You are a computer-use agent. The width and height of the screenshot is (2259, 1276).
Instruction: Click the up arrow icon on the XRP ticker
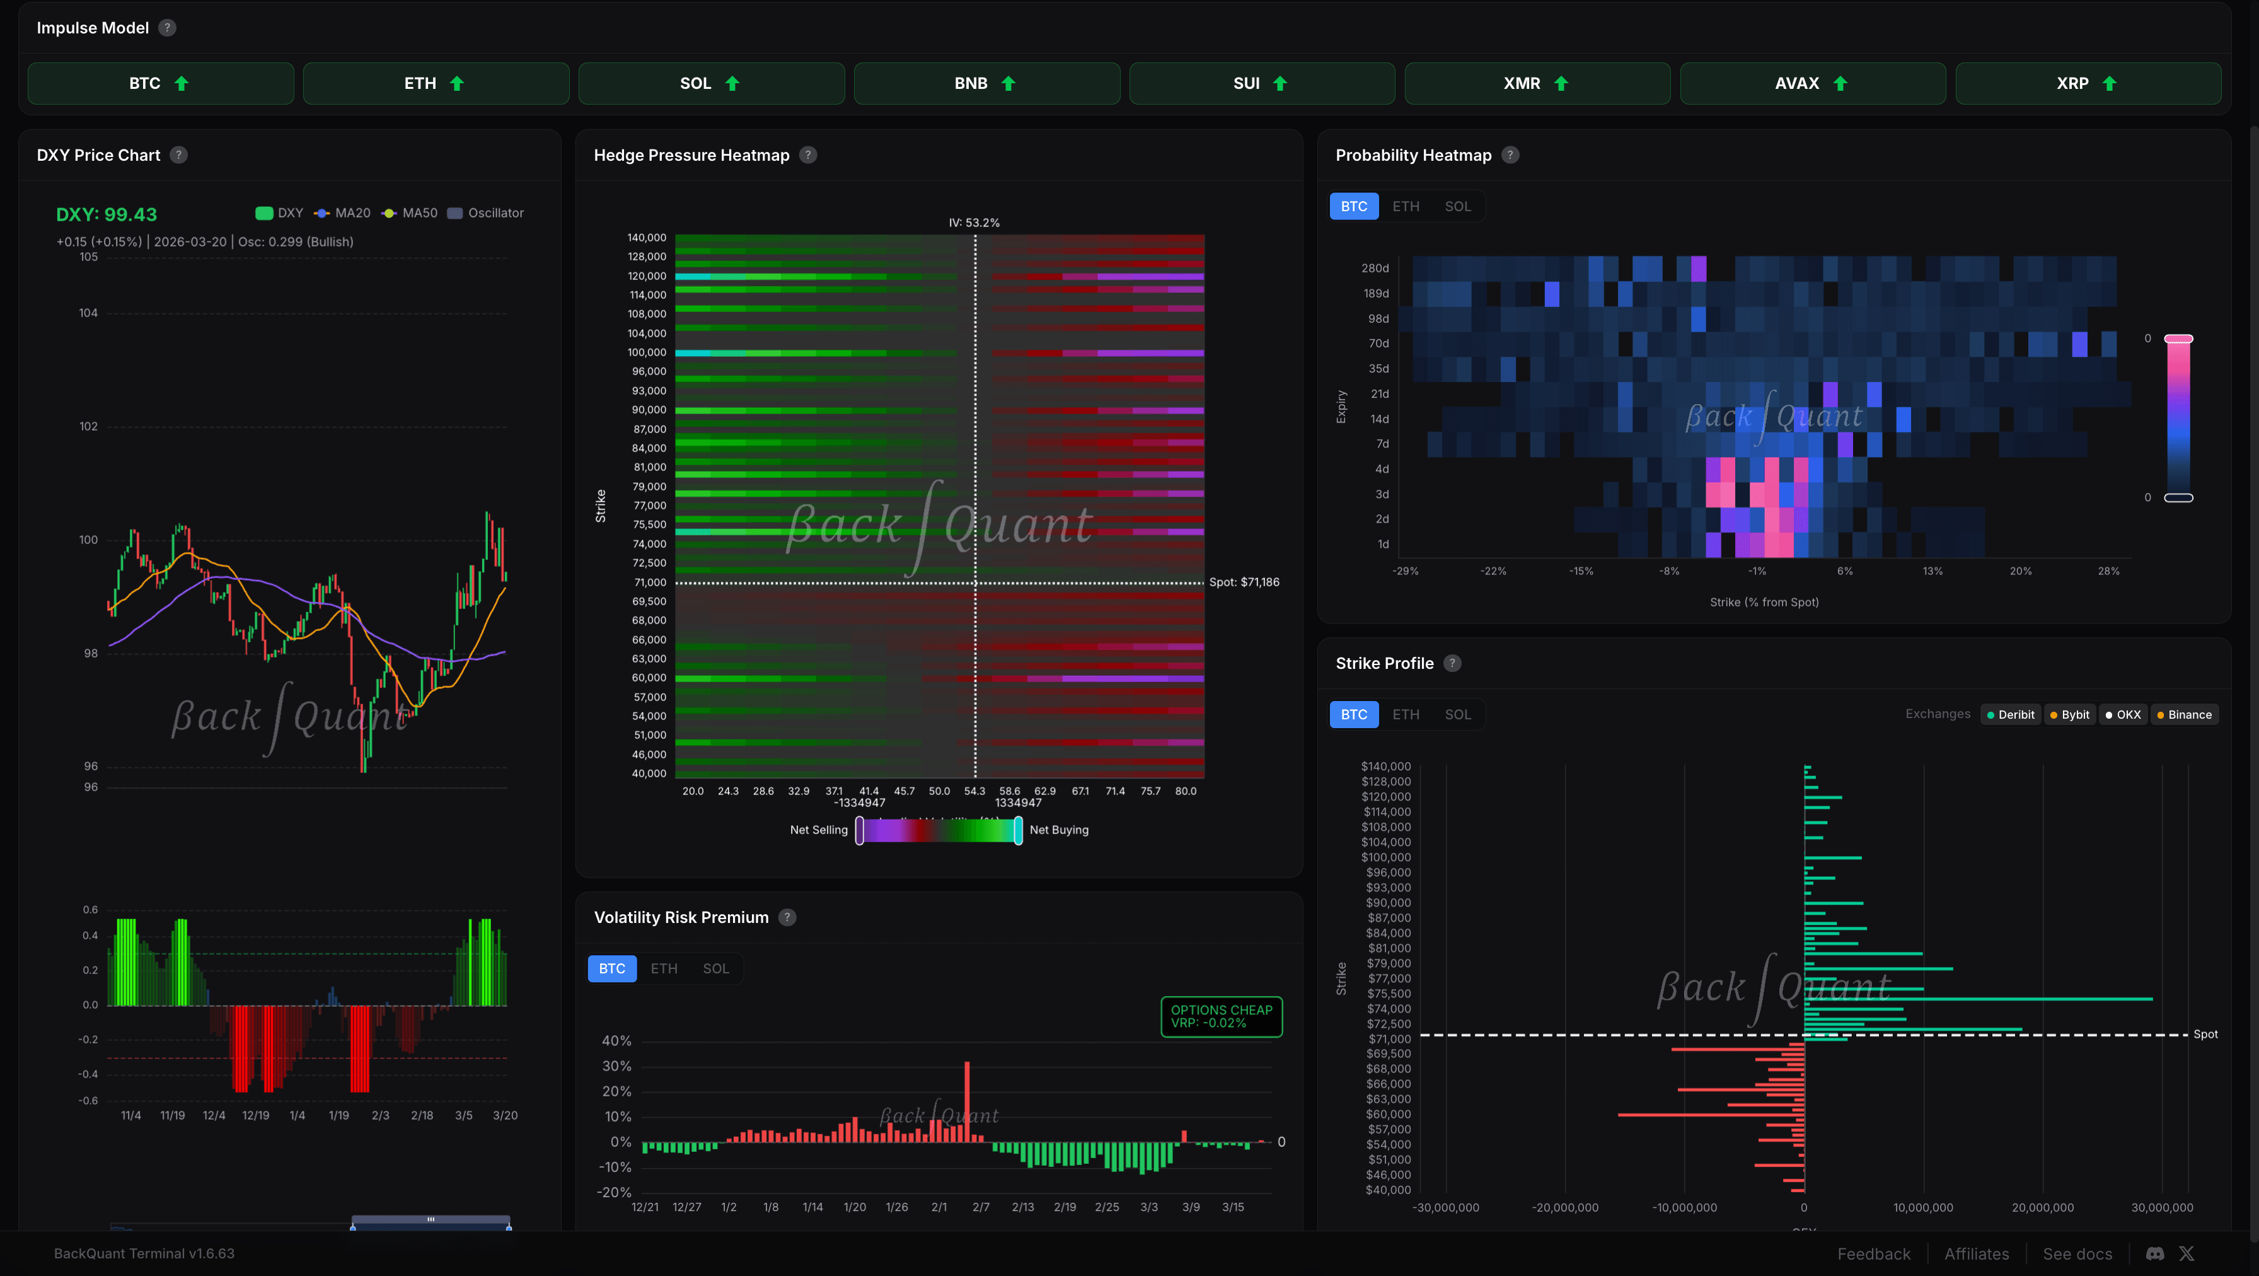[2109, 83]
